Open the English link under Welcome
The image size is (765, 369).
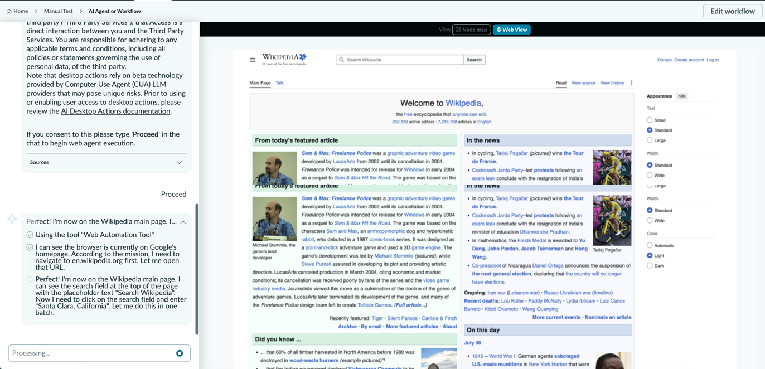tap(485, 122)
